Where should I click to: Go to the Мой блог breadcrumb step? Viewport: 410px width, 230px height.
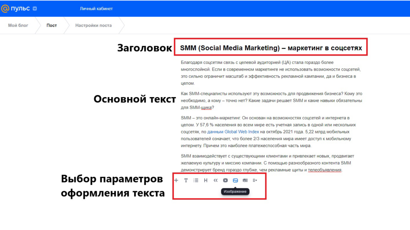(x=18, y=26)
